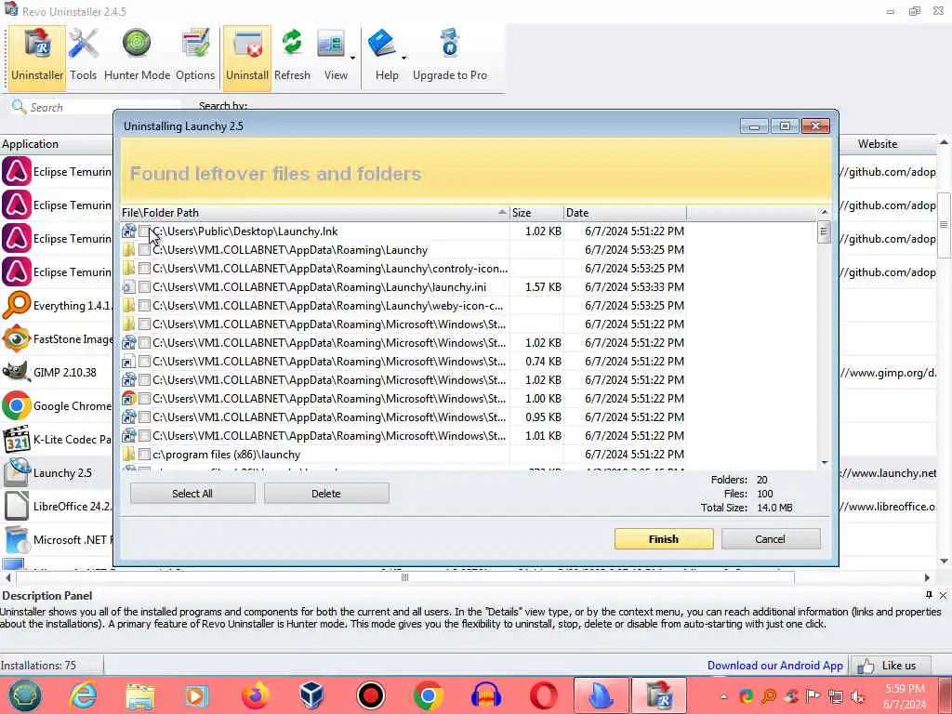Viewport: 952px width, 714px height.
Task: Sort by Date column header
Action: coord(625,213)
